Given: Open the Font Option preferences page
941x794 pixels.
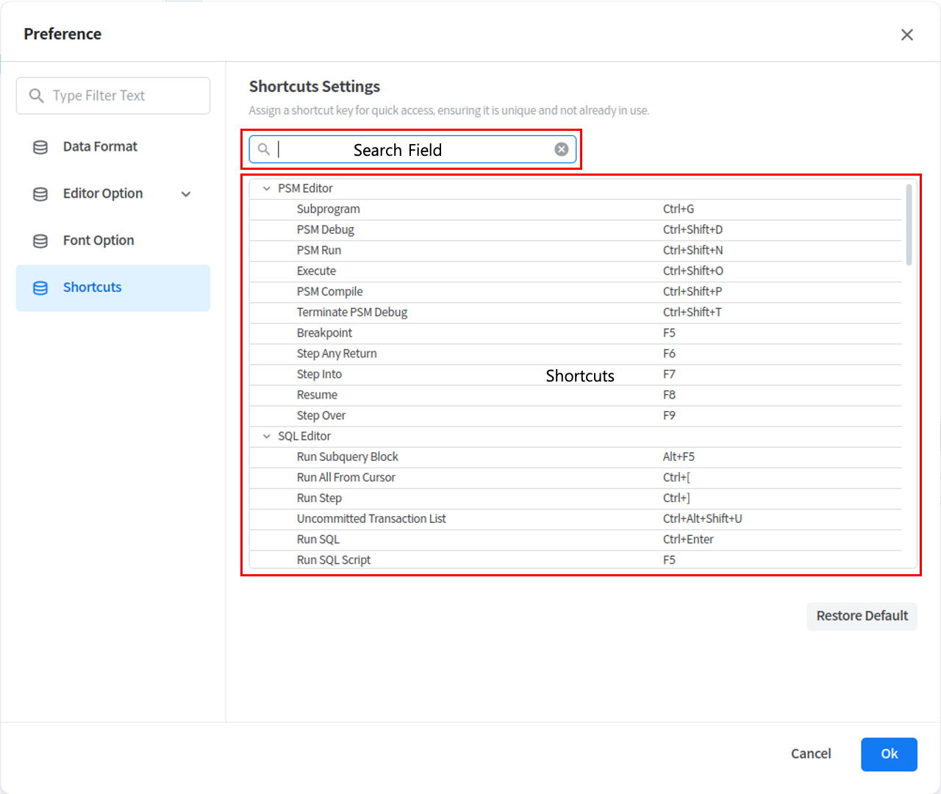Looking at the screenshot, I should [x=99, y=241].
